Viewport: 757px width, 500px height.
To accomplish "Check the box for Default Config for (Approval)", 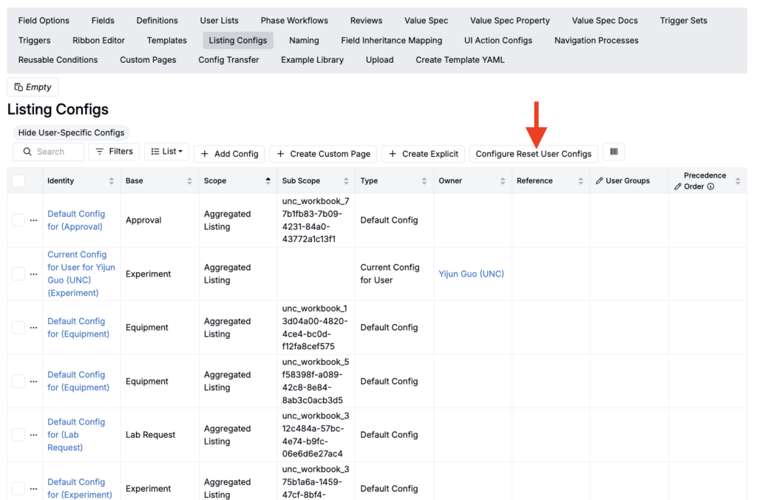I will [x=18, y=220].
